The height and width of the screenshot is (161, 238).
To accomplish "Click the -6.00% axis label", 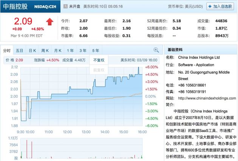I will coord(151,126).
